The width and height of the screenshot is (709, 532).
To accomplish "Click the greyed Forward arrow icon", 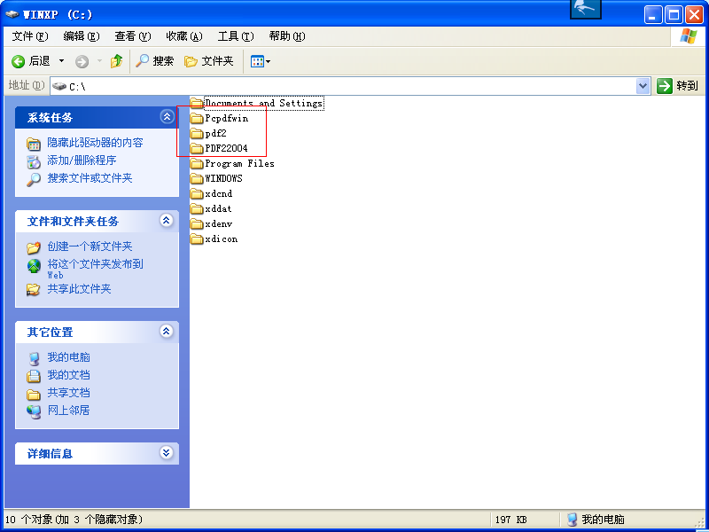I will pos(82,61).
